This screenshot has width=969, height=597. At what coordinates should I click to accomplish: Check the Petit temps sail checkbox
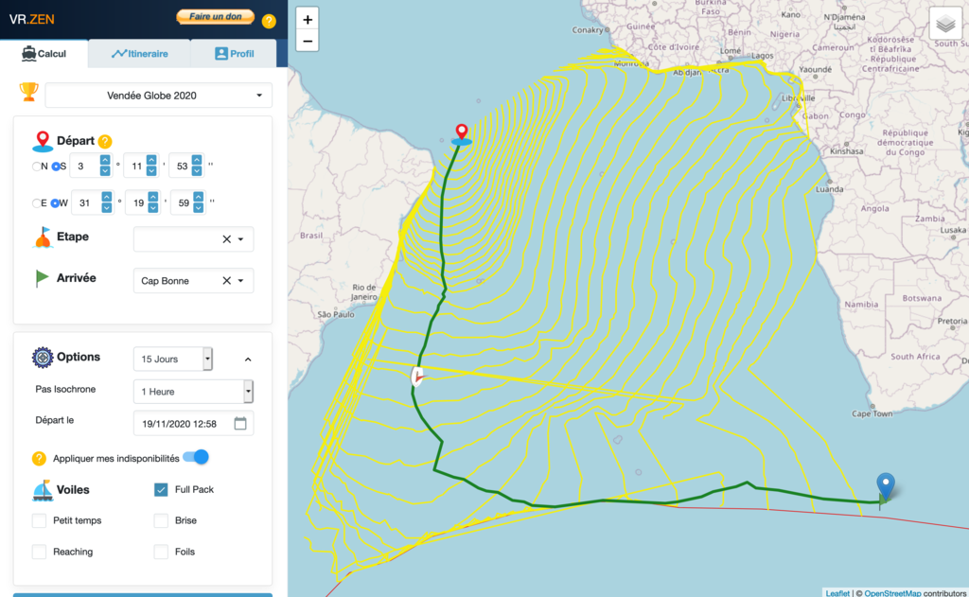(x=39, y=520)
